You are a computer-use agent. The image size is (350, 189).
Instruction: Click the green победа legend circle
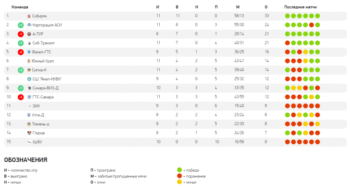point(179,170)
